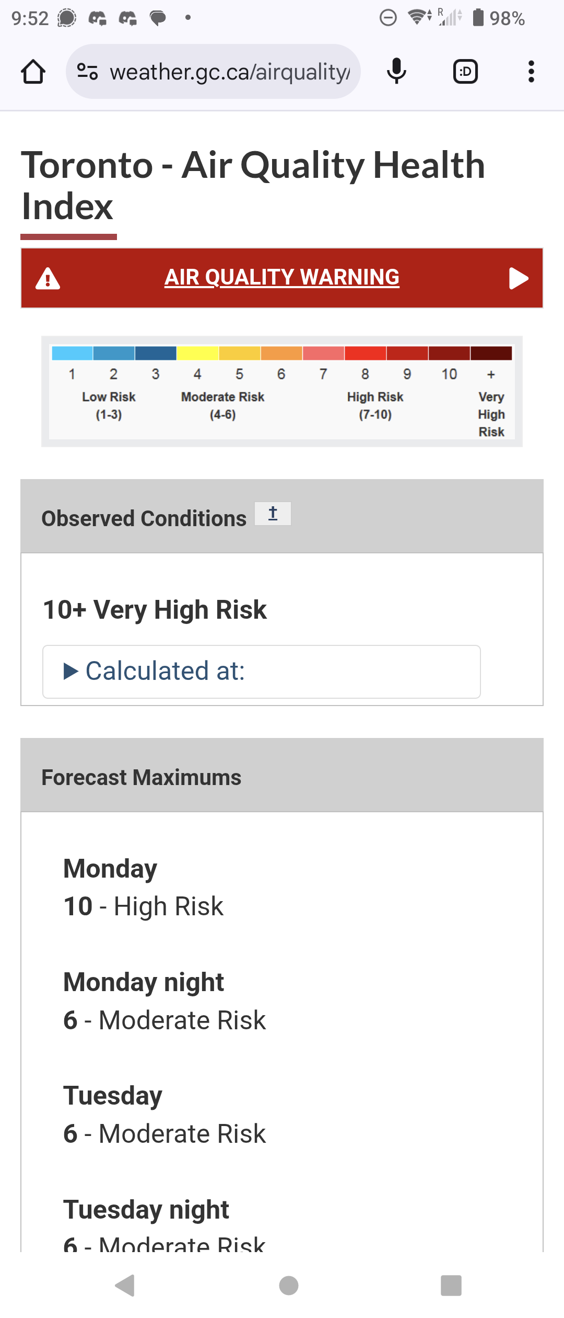Select the dark red Very High swatch

(491, 353)
